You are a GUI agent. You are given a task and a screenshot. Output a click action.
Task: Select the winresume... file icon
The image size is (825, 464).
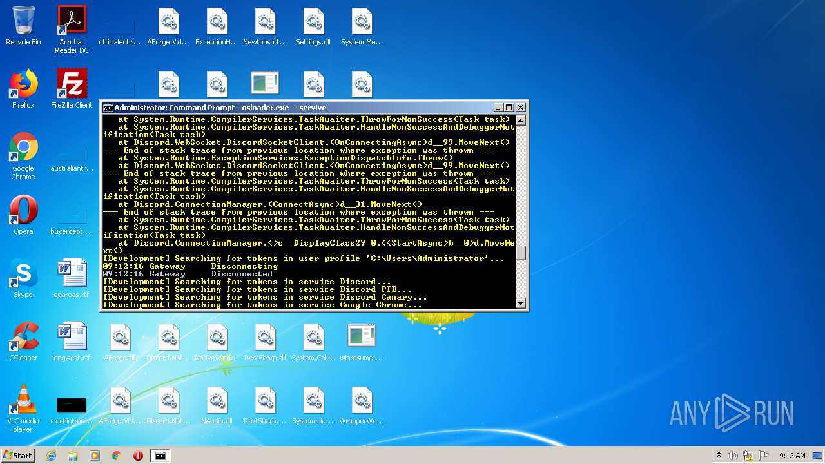click(362, 342)
